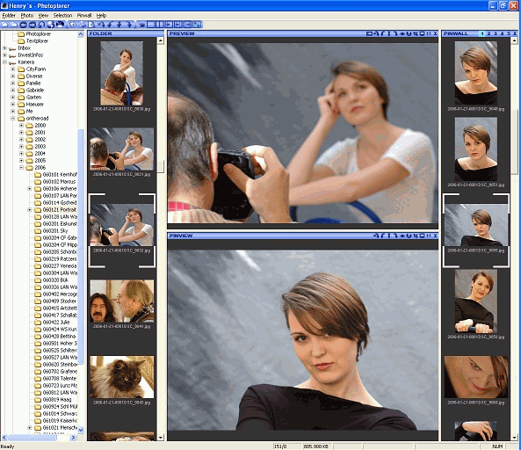Viewport: 521px width, 450px height.
Task: Click the refresh arrow icon in main toolbar
Action: (x=41, y=25)
